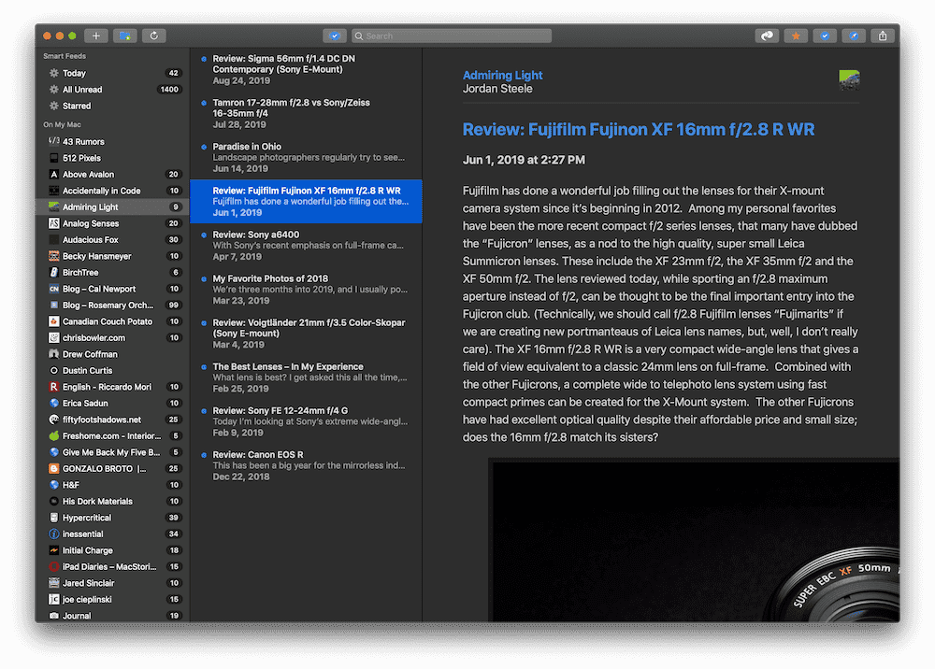Select the GONZALO BROTO feed icon

point(53,469)
